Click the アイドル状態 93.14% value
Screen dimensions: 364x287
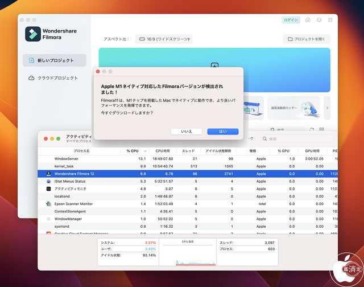tap(149, 255)
